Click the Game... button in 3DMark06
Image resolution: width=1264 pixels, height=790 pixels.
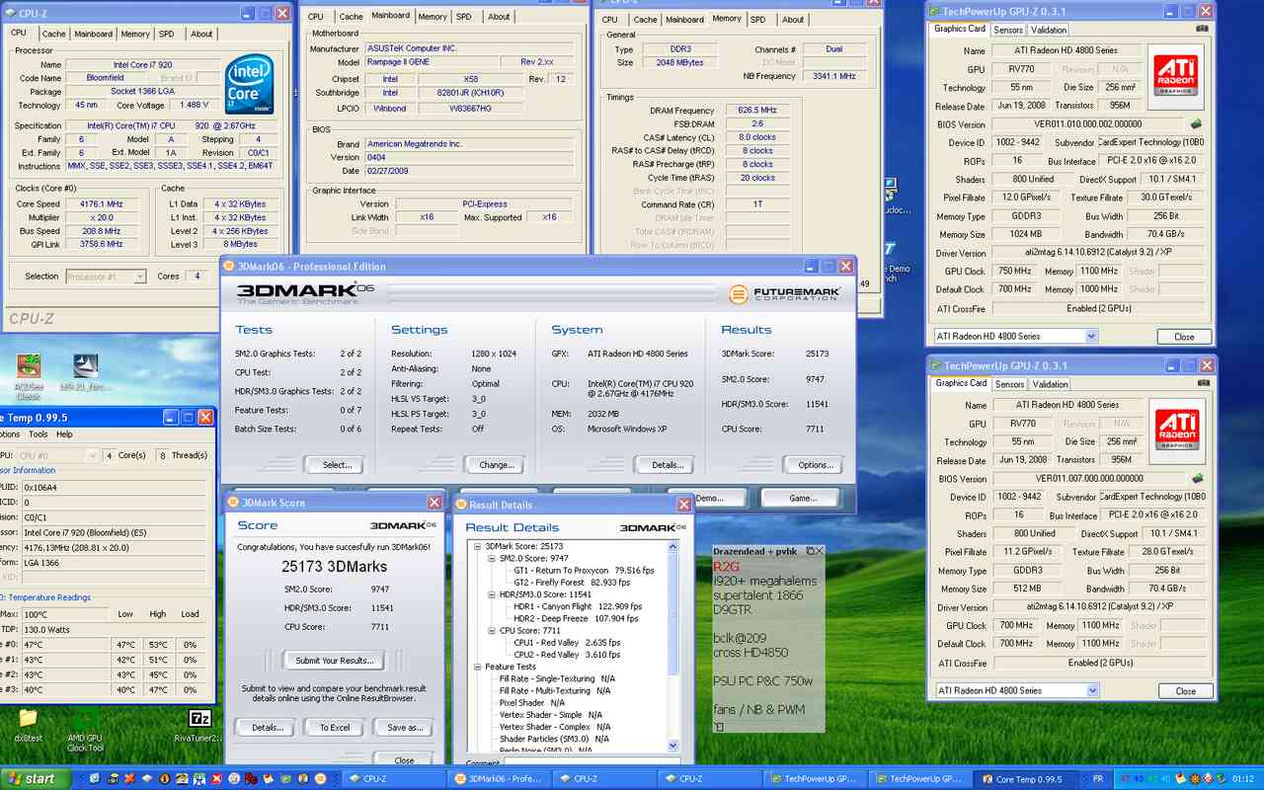[x=802, y=498]
